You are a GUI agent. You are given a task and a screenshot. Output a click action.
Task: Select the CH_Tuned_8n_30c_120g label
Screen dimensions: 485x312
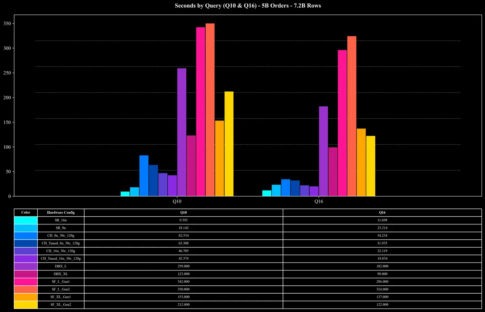pyautogui.click(x=61, y=243)
